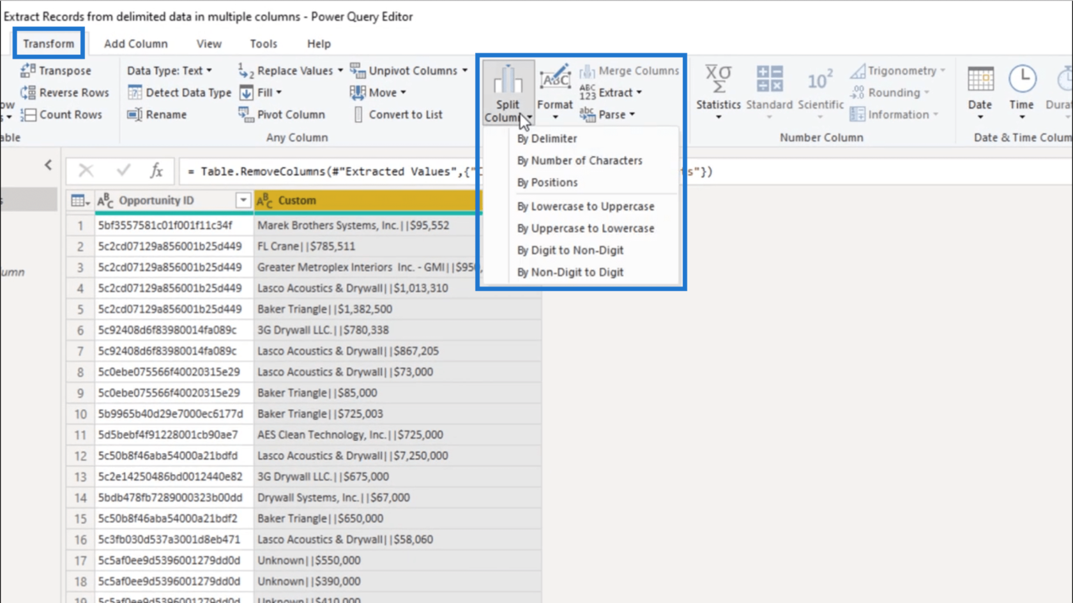This screenshot has width=1073, height=603.
Task: Expand the Extract dropdown
Action: (x=639, y=93)
